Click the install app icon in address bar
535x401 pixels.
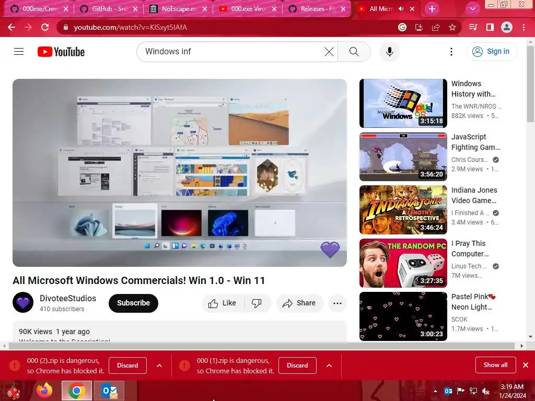pyautogui.click(x=419, y=27)
